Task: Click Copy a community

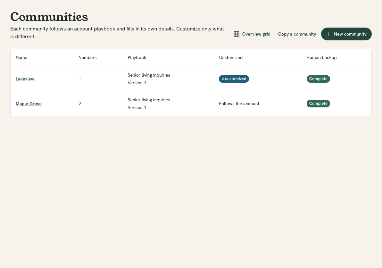Action: tap(297, 34)
